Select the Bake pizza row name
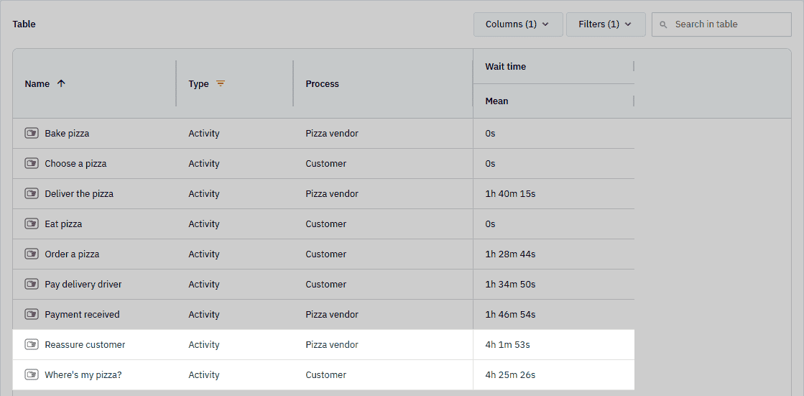Viewport: 804px width, 396px height. [x=67, y=134]
